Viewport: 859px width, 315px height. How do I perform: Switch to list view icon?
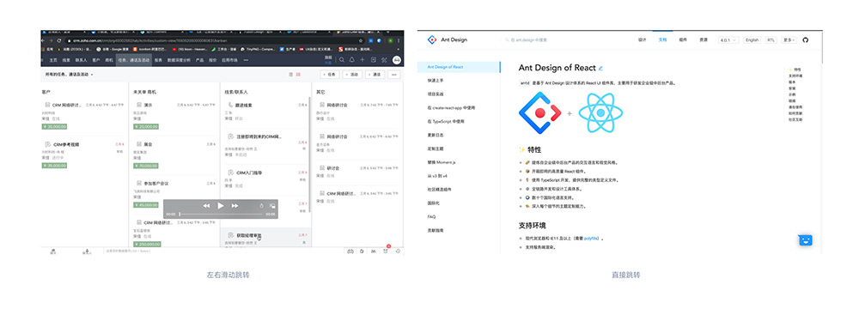click(x=290, y=75)
